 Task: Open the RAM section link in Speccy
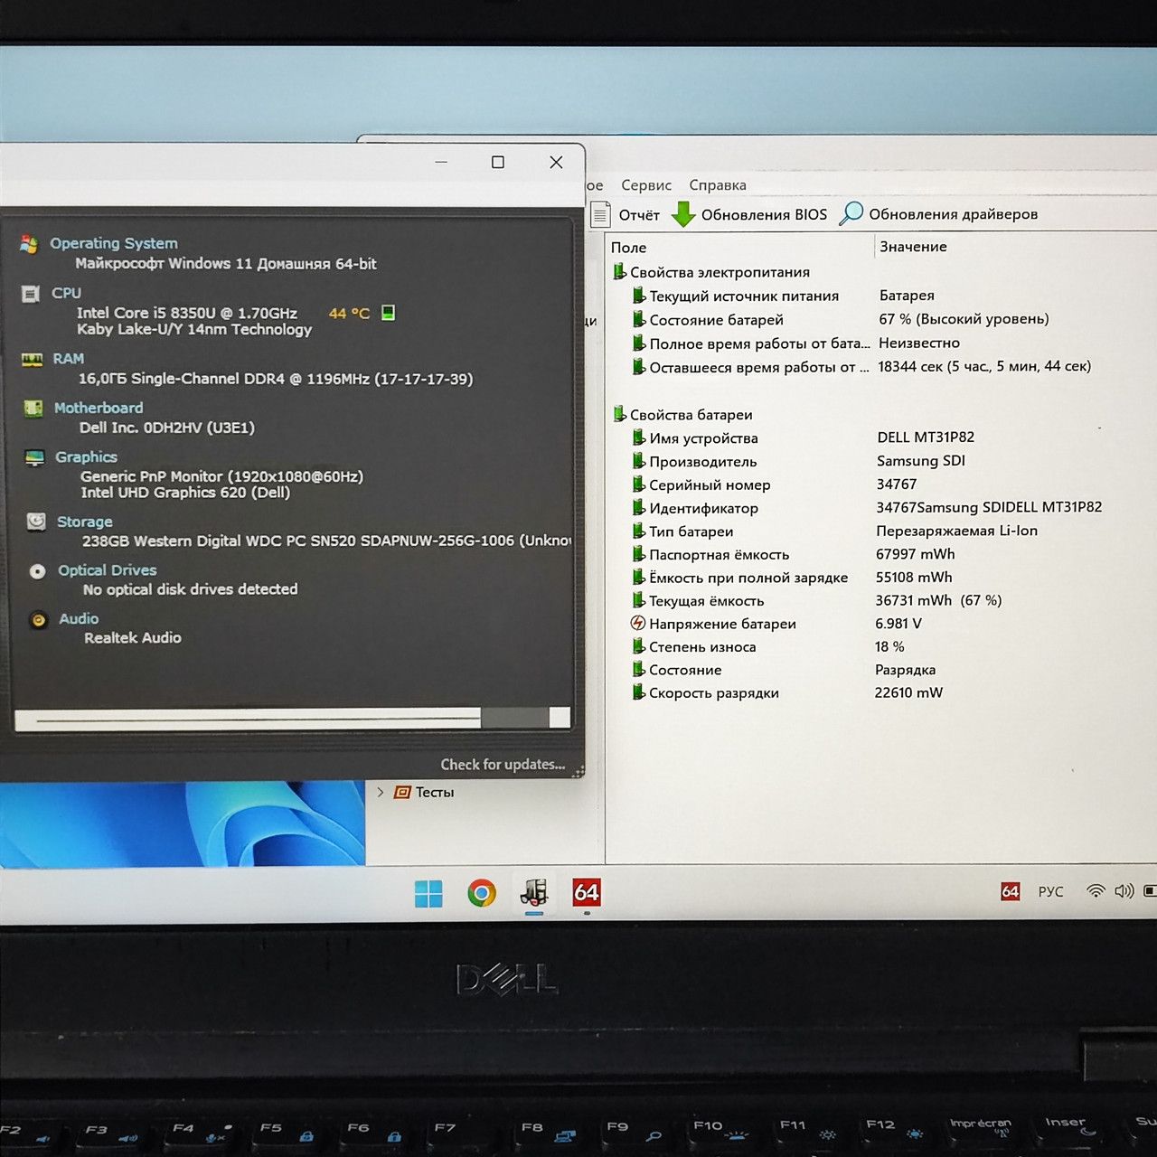pyautogui.click(x=68, y=359)
